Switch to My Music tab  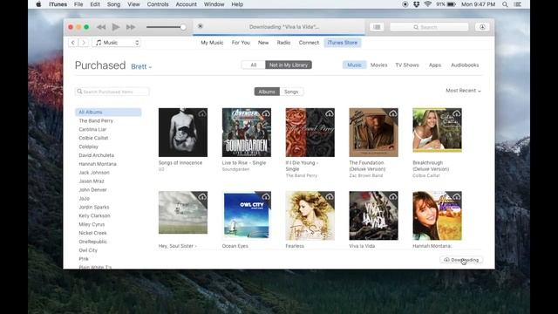(212, 43)
